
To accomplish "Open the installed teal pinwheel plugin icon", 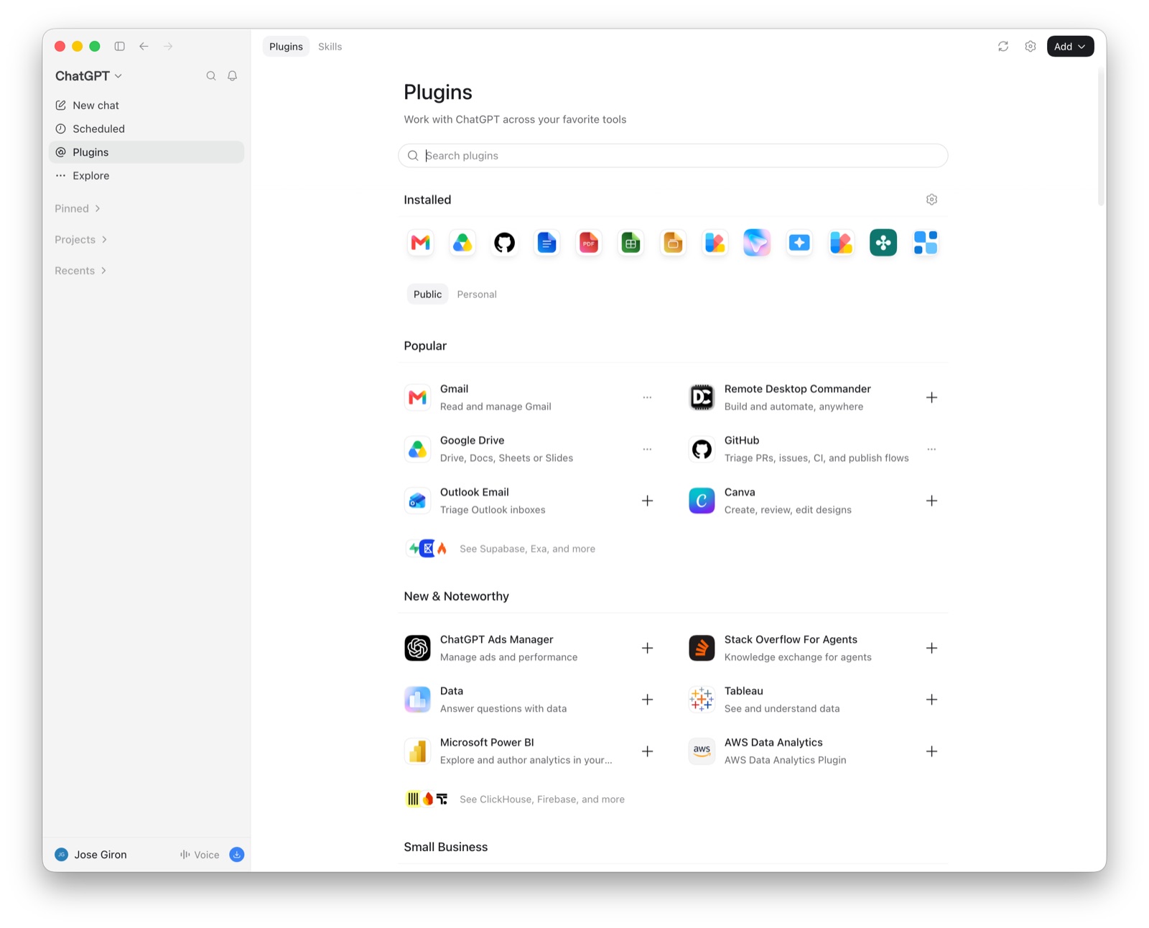I will [883, 243].
